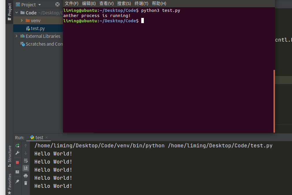Open the 终端(T) menu
This screenshot has height=195, width=292.
(x=141, y=3)
